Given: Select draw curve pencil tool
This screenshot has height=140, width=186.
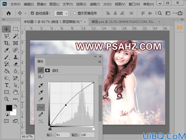Looking at the screenshot, I should pyautogui.click(x=41, y=114).
